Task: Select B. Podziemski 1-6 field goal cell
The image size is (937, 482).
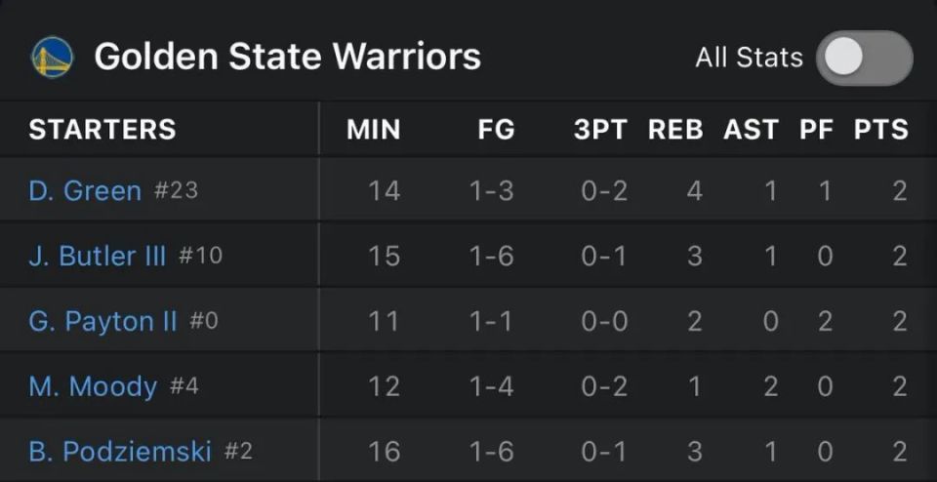Action: tap(491, 452)
